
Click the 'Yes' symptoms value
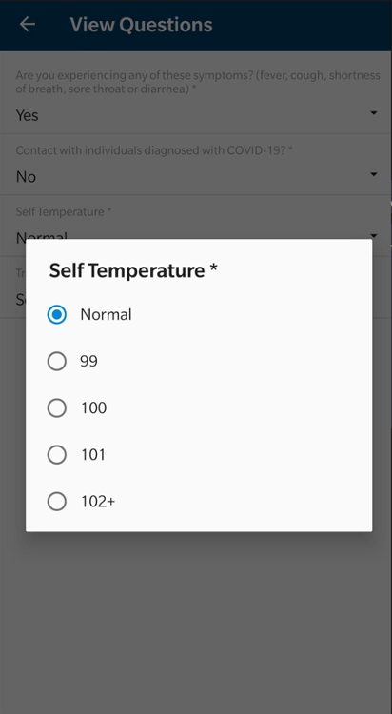tap(27, 115)
